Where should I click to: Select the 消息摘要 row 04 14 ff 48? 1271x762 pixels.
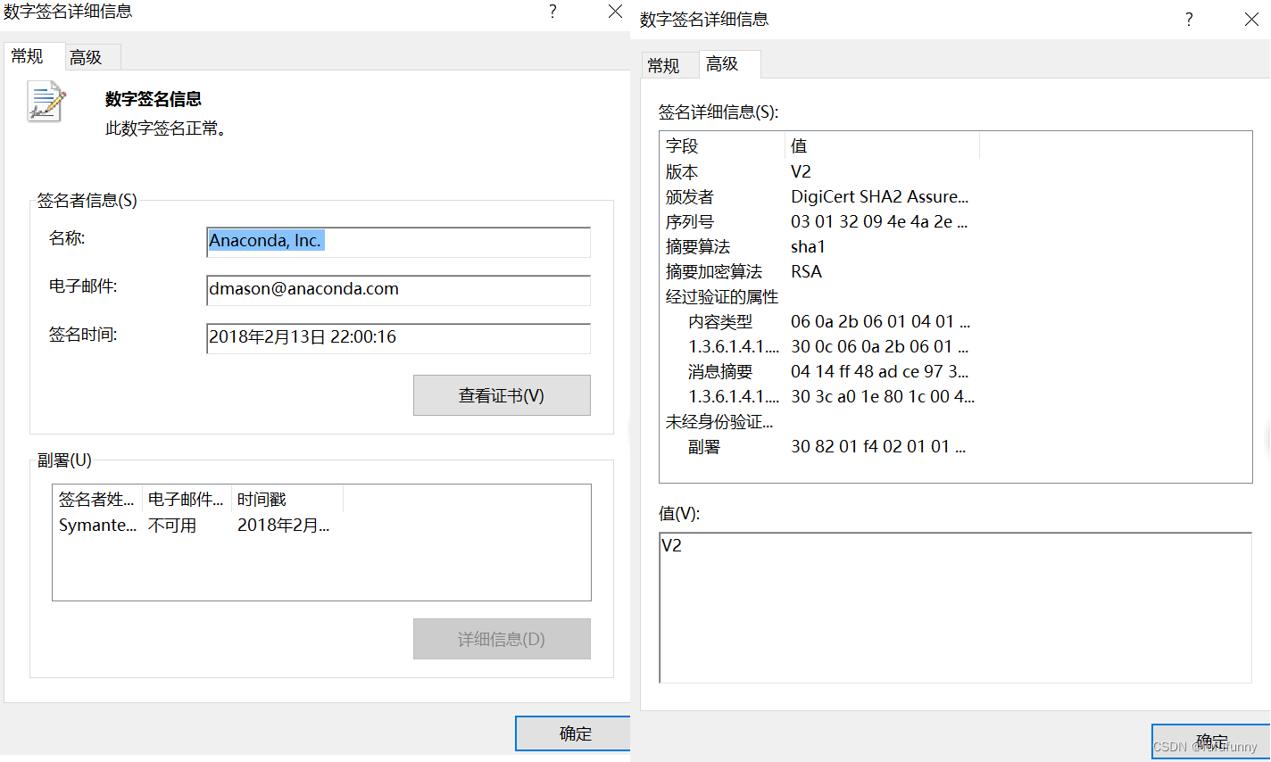coord(955,371)
